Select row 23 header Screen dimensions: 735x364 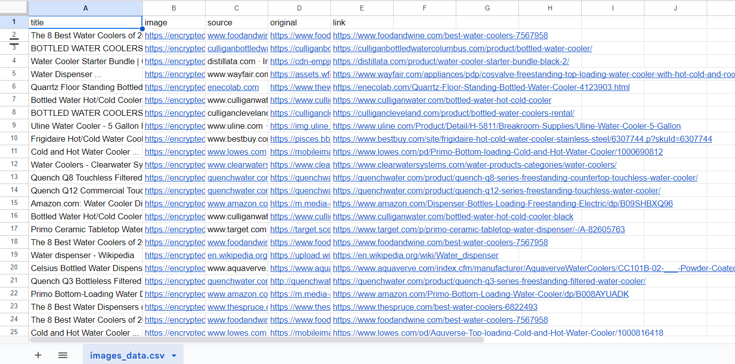coord(14,307)
